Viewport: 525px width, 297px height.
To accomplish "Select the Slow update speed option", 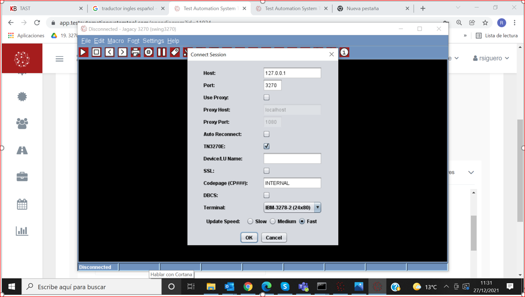I will tap(250, 221).
